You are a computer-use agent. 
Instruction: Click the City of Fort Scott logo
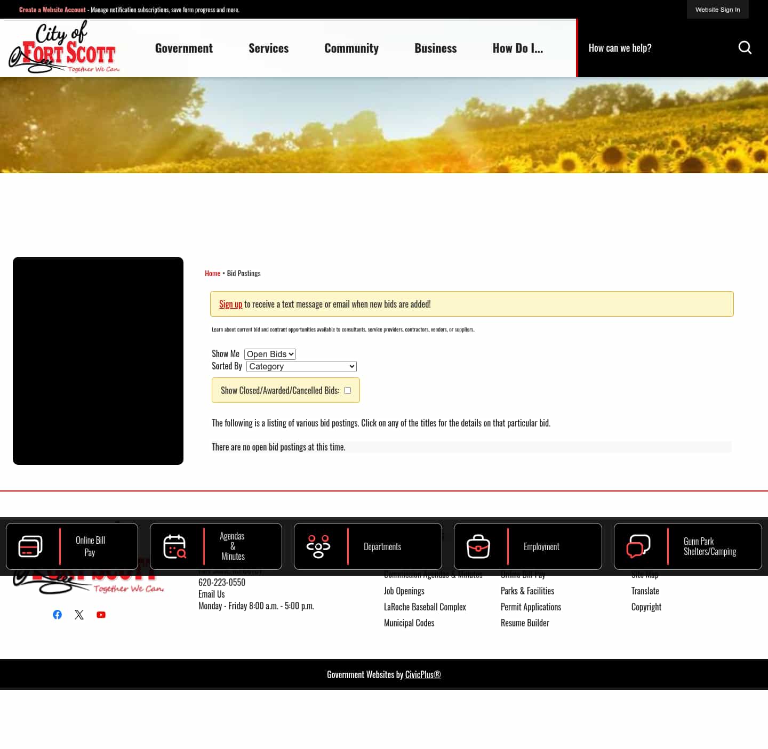[x=63, y=47]
